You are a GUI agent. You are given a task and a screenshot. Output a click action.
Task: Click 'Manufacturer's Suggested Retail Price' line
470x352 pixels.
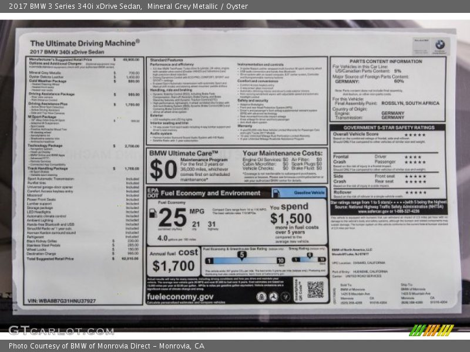84,60
